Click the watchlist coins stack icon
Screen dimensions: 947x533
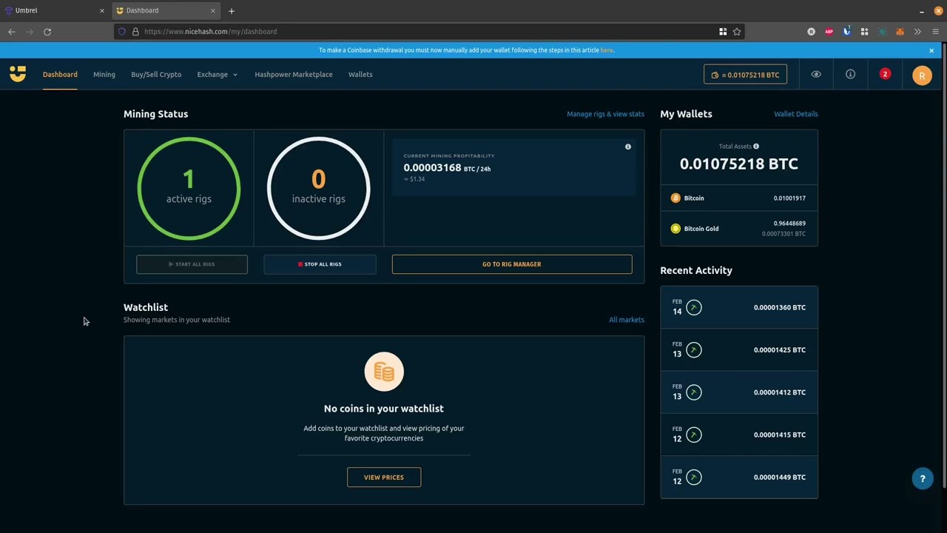pos(384,372)
